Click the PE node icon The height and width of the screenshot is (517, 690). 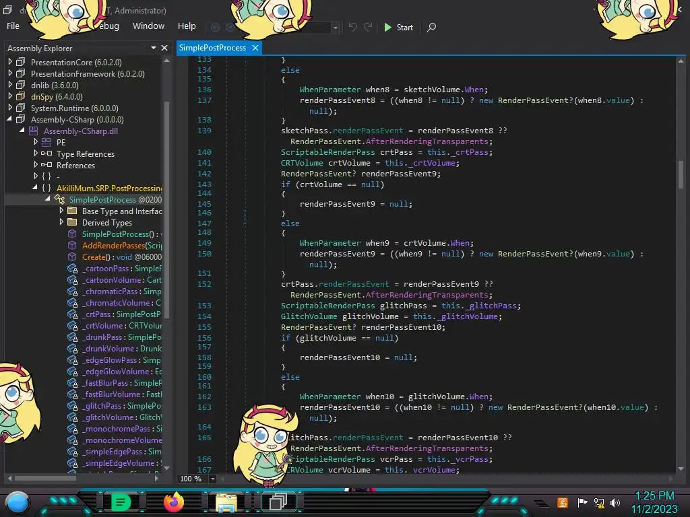click(46, 142)
